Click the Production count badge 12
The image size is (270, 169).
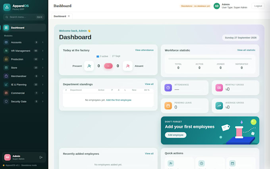pos(36,59)
